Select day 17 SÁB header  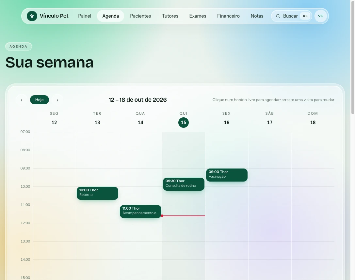coord(270,118)
